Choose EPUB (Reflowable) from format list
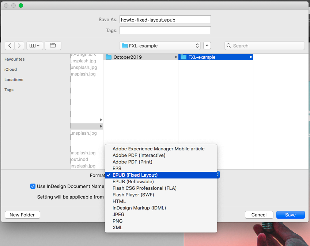Viewport: 310px width, 246px height. tap(133, 181)
